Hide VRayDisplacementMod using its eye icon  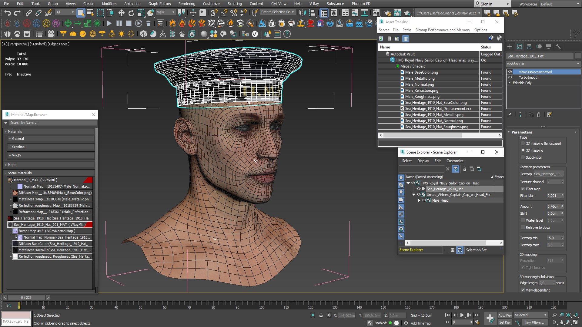click(510, 72)
